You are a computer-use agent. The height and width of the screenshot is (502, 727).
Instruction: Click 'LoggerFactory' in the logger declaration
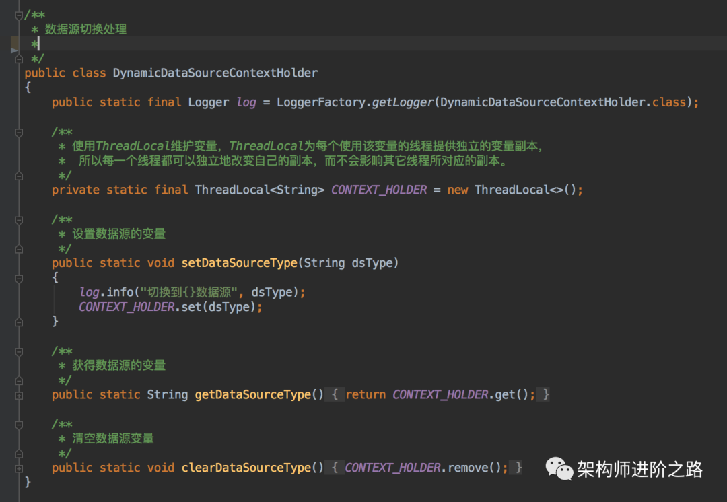tap(321, 102)
